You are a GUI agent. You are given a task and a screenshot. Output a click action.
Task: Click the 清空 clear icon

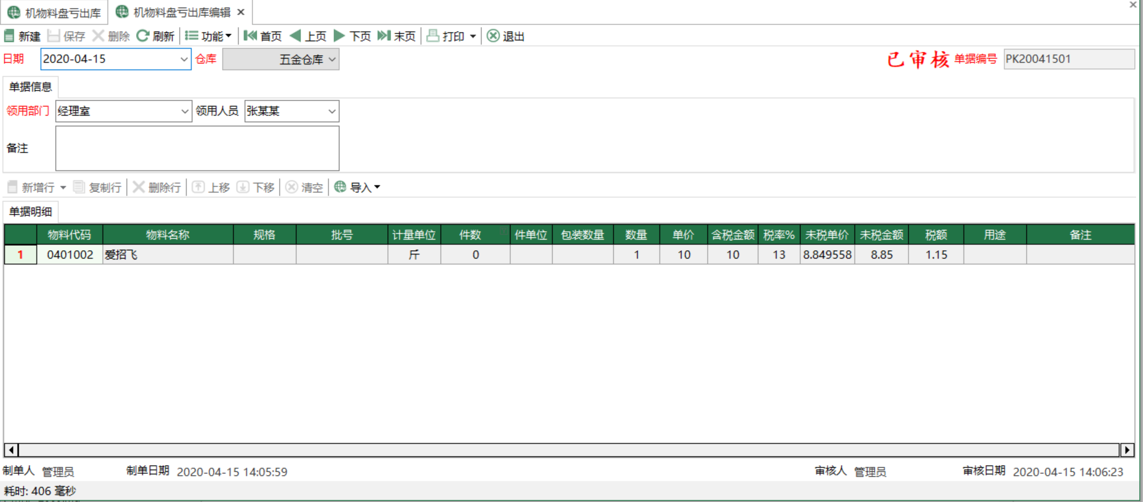pyautogui.click(x=291, y=187)
